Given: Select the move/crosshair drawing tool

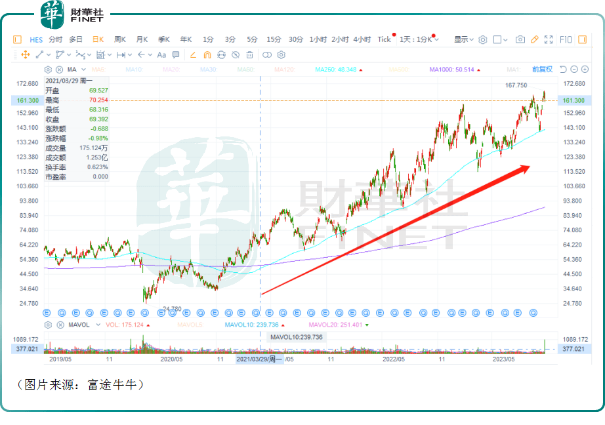Looking at the screenshot, I should tap(26, 55).
